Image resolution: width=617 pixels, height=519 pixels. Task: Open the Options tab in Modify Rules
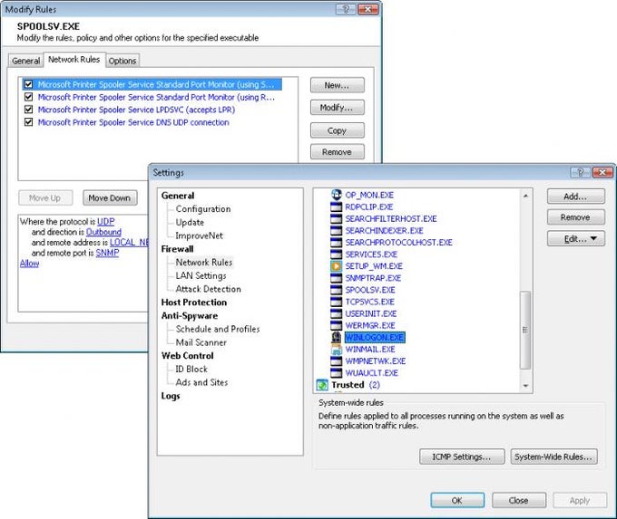[122, 61]
